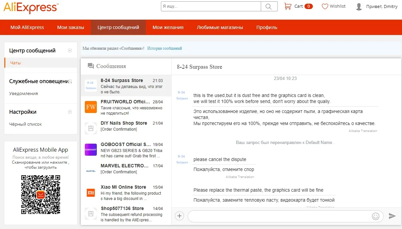Viewport: 402px width, 229px height.
Task: Click the AliExpress Mobile App heading
Action: (40, 150)
